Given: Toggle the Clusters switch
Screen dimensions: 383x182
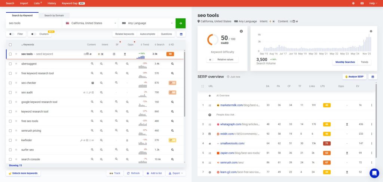Looking at the screenshot, I should (34, 34).
